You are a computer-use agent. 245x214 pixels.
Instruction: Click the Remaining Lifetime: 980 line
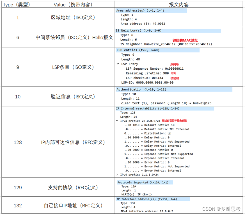147,73
